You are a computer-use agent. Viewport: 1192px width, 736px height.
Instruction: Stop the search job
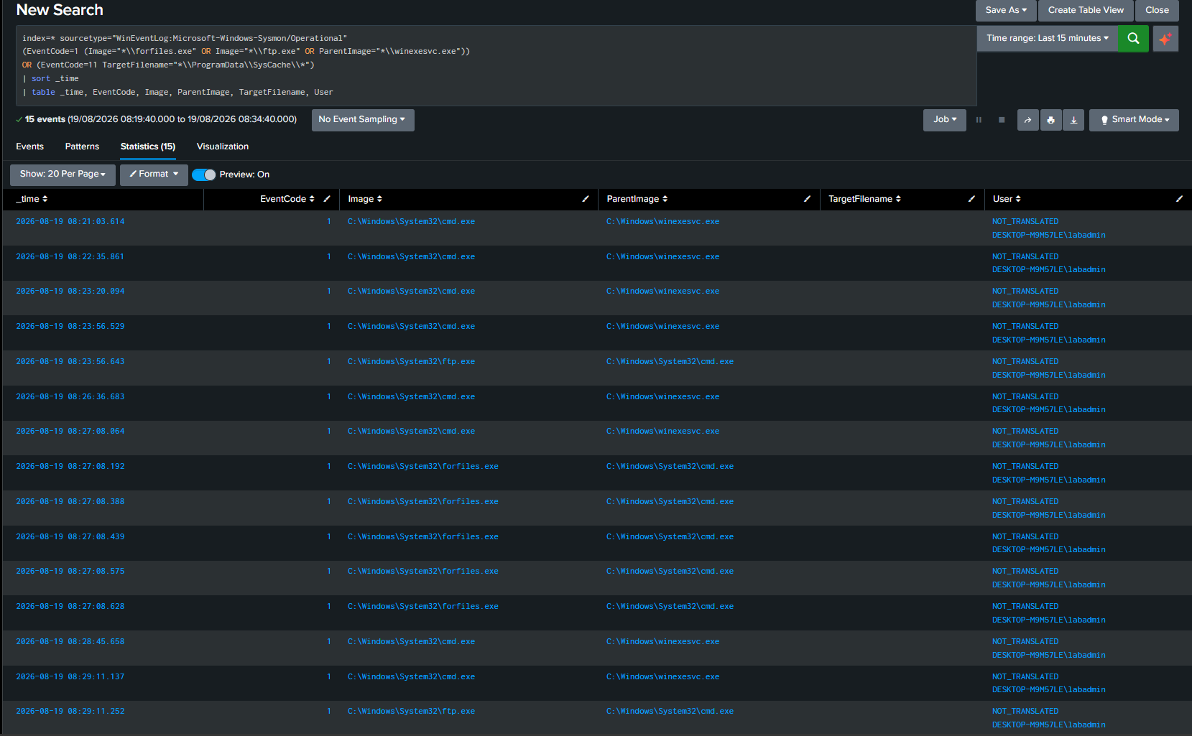click(1002, 120)
